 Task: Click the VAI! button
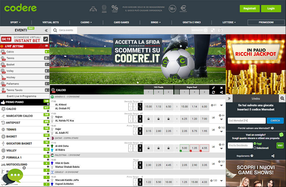280,145
